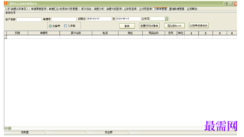Viewport: 244px width, 137px height.
Task: Click the column header labeled 3
Action: pos(220,33)
